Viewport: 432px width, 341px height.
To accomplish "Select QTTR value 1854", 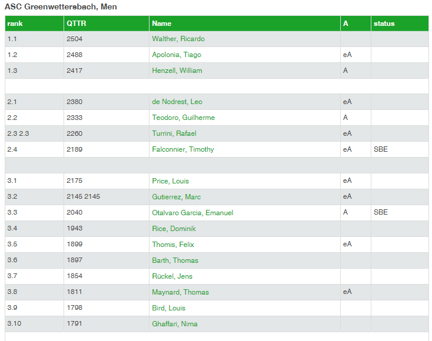I will 74,276.
